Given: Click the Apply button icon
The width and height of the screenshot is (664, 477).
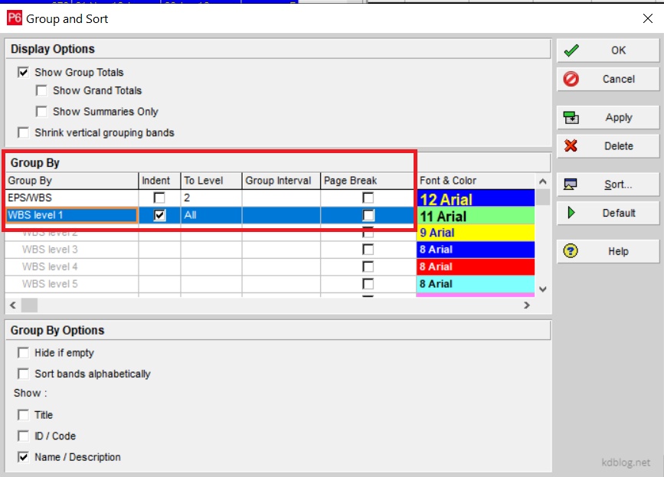Looking at the screenshot, I should pyautogui.click(x=571, y=117).
